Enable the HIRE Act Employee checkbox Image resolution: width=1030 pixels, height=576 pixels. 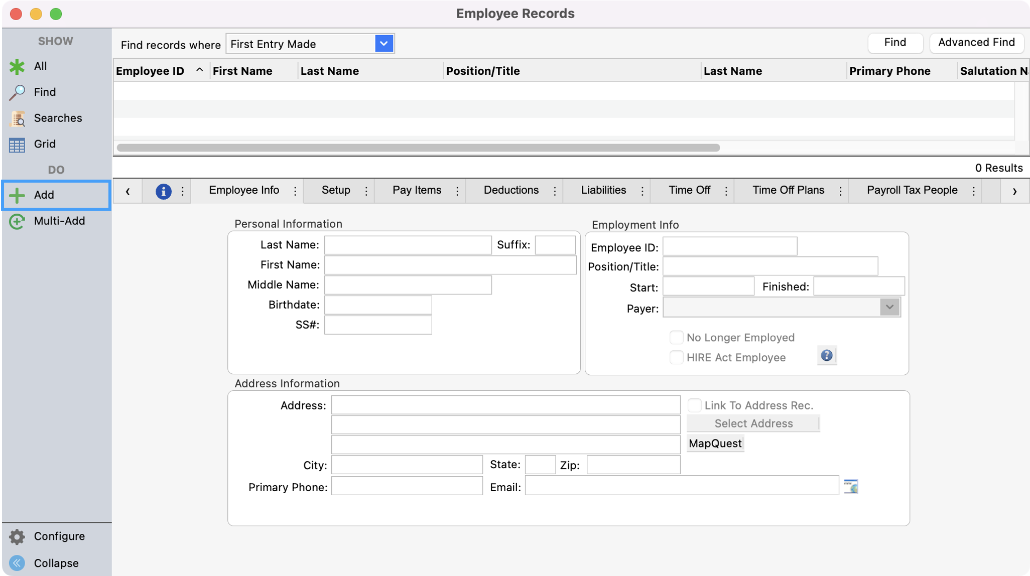(x=676, y=357)
